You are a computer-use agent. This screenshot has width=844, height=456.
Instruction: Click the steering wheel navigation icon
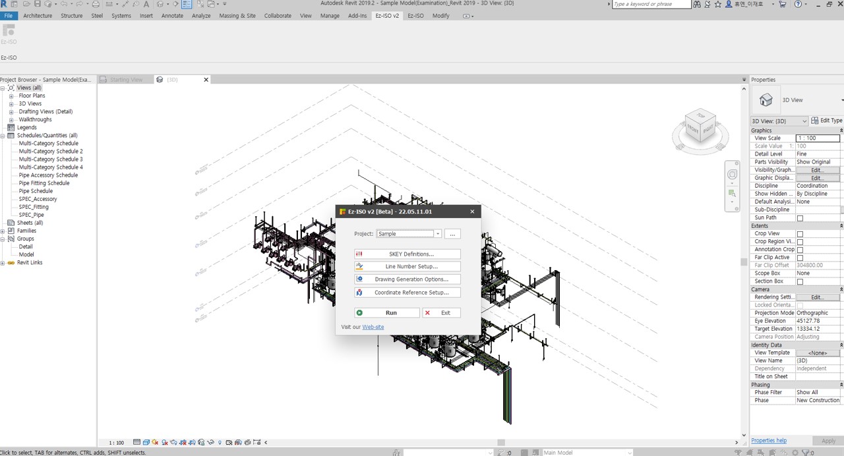732,175
